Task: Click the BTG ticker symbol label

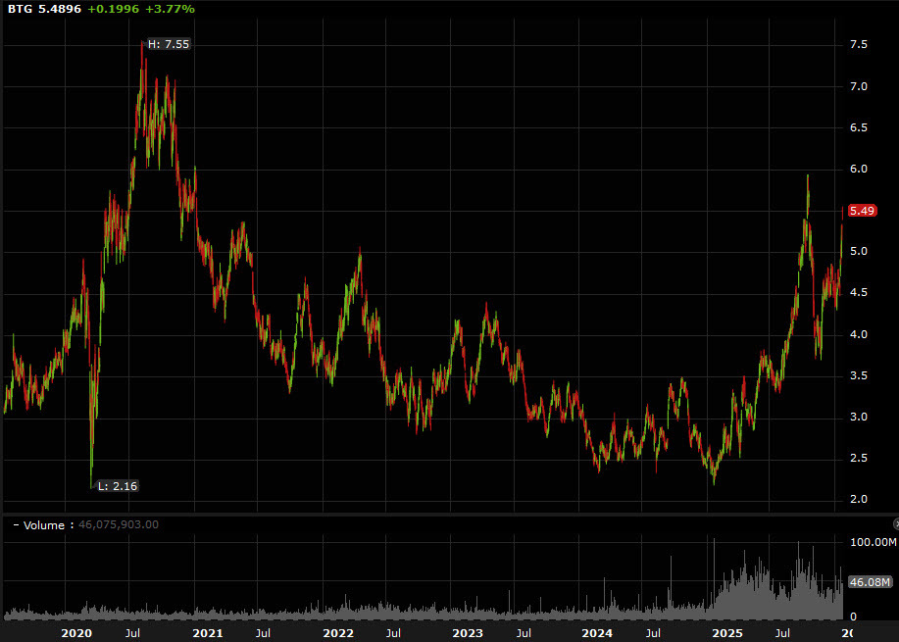Action: coord(17,8)
